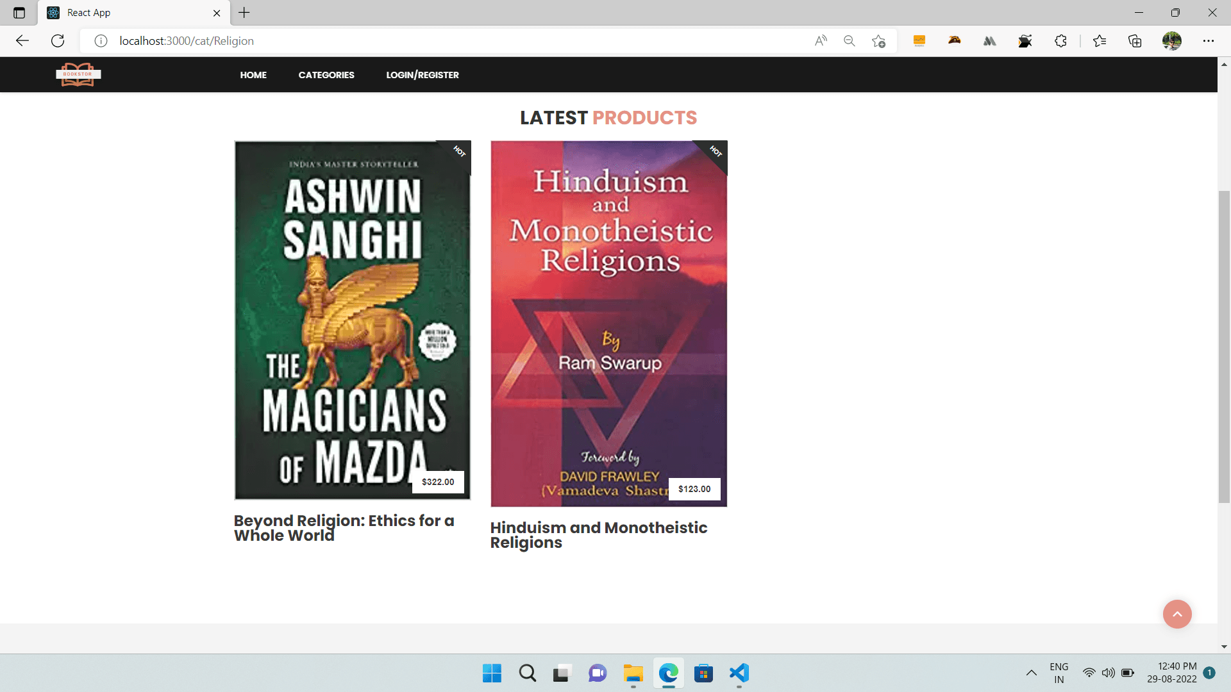Viewport: 1231px width, 692px height.
Task: Click the scroll-to-top round button
Action: [x=1177, y=614]
